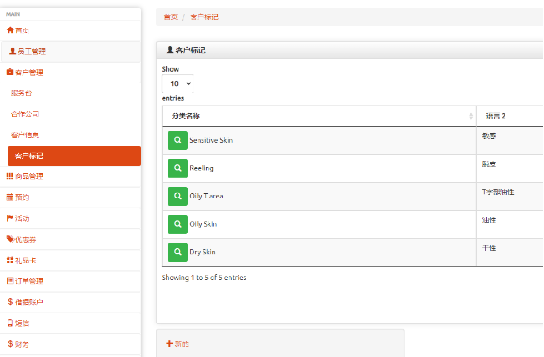Open 短信 from the sidebar
This screenshot has width=544, height=357.
pyautogui.click(x=71, y=323)
